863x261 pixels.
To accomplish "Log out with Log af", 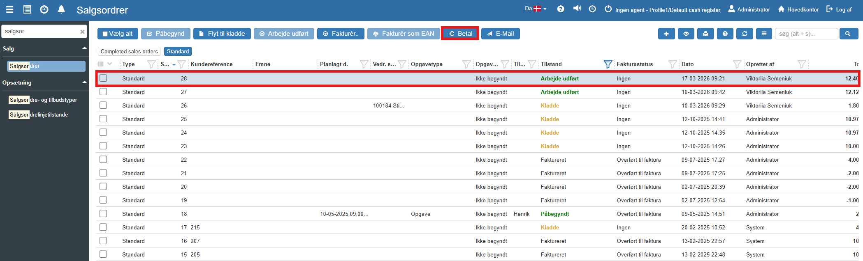I will 839,9.
